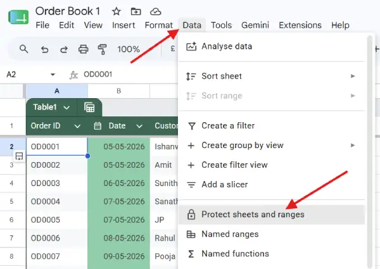Click the pound currency format icon
The image size is (380, 269).
point(172,49)
